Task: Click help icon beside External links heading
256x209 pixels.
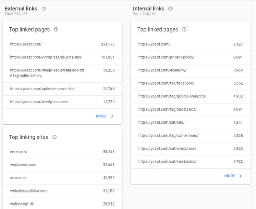Action: pos(44,9)
